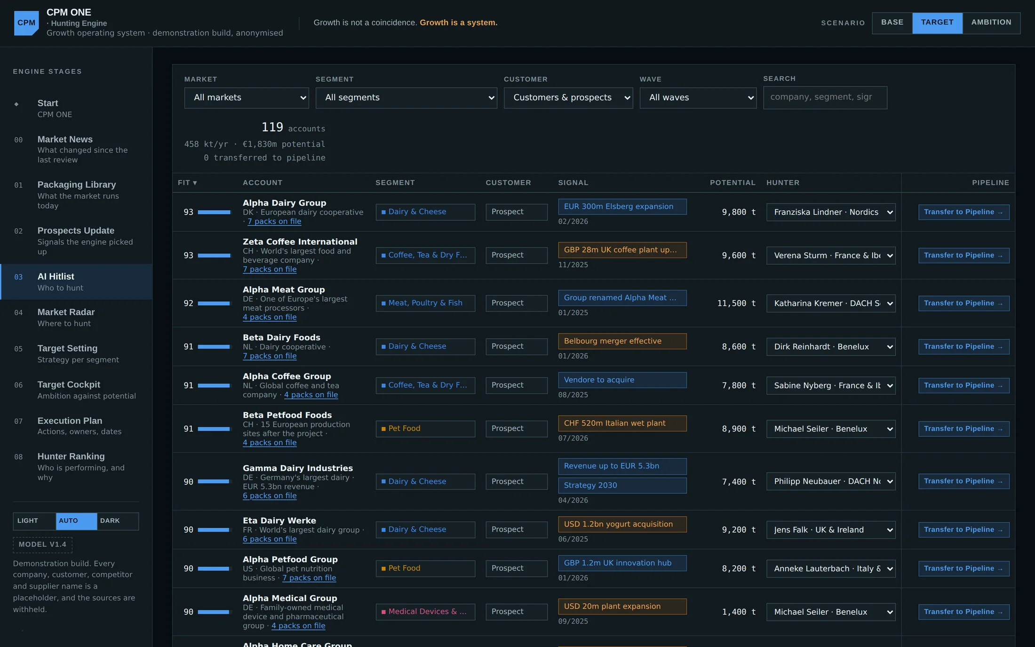Open the All waves dropdown

click(698, 98)
